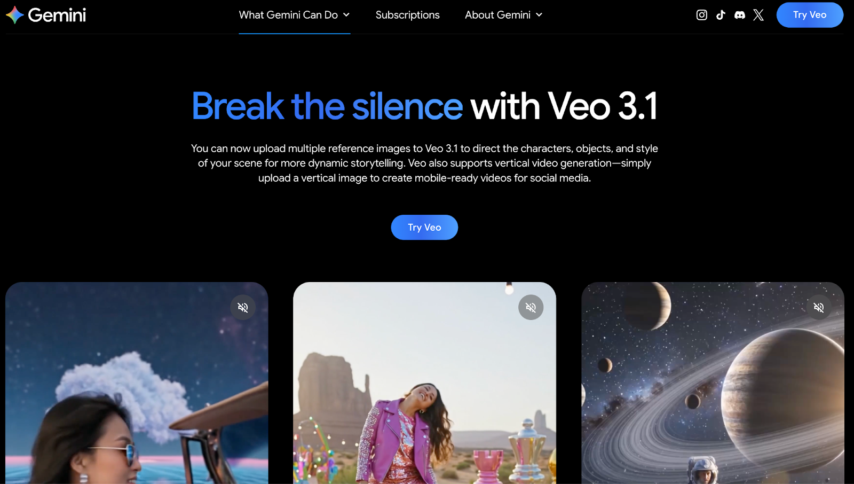Select the dancing woman desert video thumbnail

424,383
